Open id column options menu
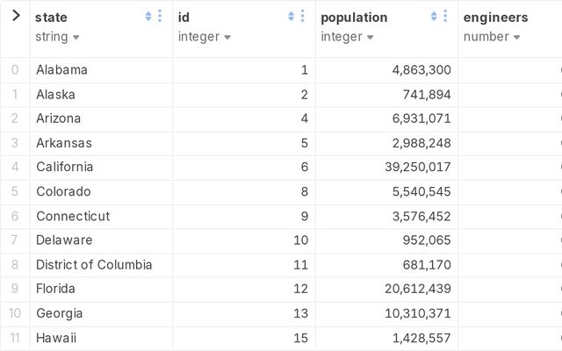562x351 pixels. pos(303,16)
